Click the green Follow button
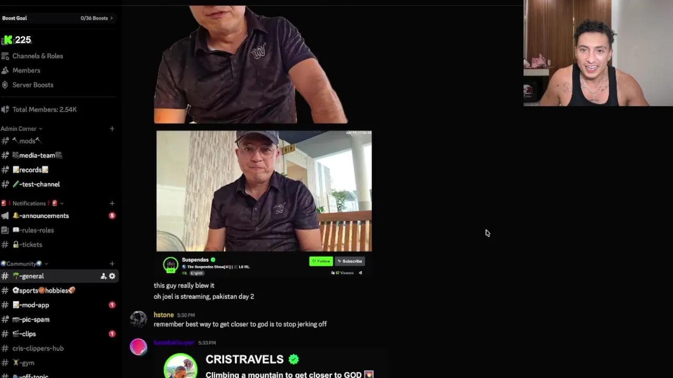 click(x=321, y=261)
